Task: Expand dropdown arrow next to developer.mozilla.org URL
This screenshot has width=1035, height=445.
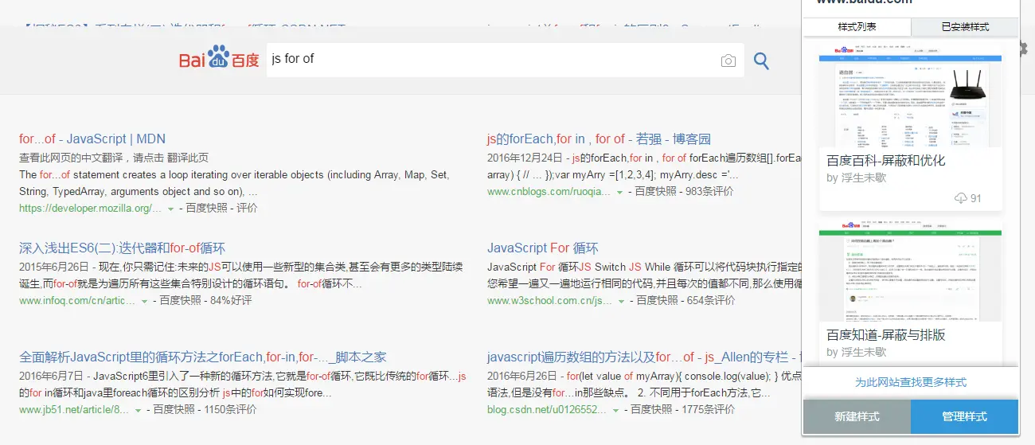Action: tap(170, 209)
